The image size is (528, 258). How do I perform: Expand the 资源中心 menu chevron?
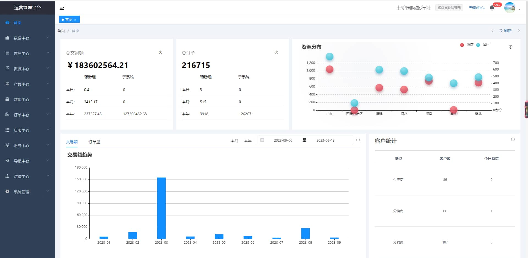pyautogui.click(x=48, y=68)
